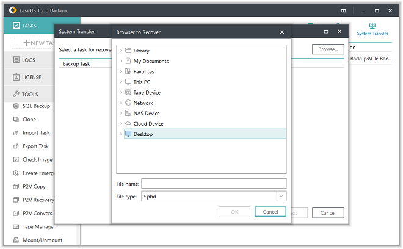Screen dimensions: 403x249
Task: Click the P2V Copy icon
Action: click(16, 187)
